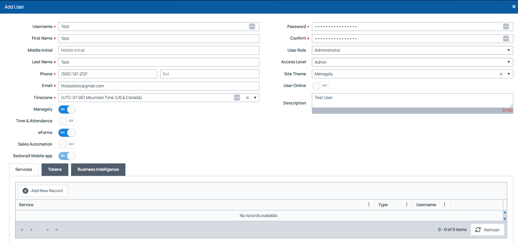Click the password manager icon in Timezone field
Image resolution: width=518 pixels, height=243 pixels.
pos(237,97)
